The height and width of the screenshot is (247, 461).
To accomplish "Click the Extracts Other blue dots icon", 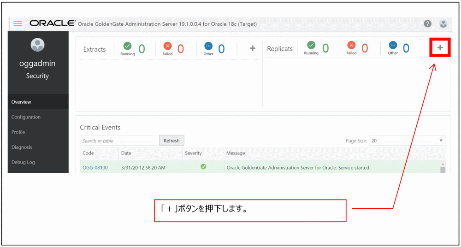I will click(x=208, y=46).
